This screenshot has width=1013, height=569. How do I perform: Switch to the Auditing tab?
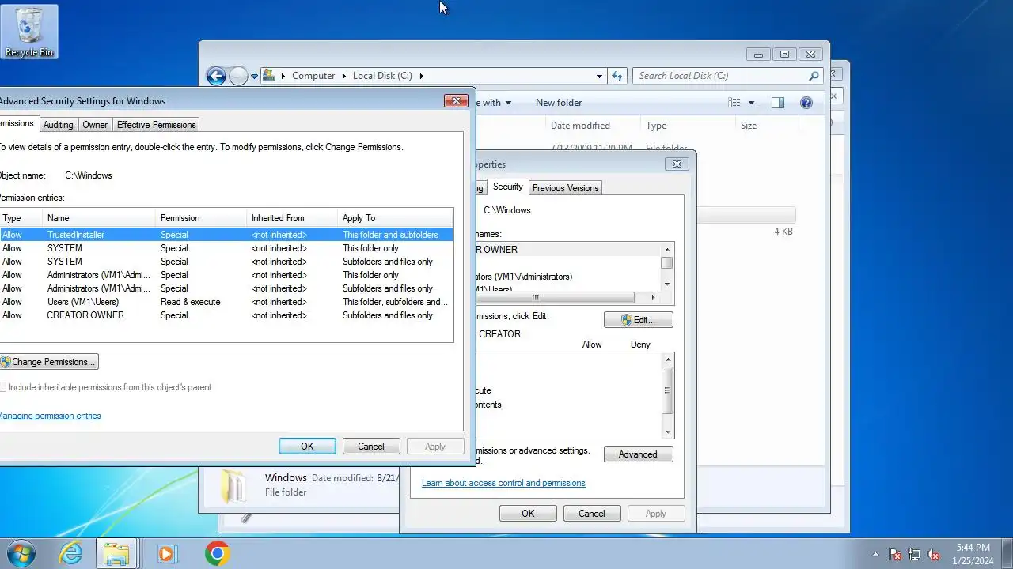(x=58, y=125)
